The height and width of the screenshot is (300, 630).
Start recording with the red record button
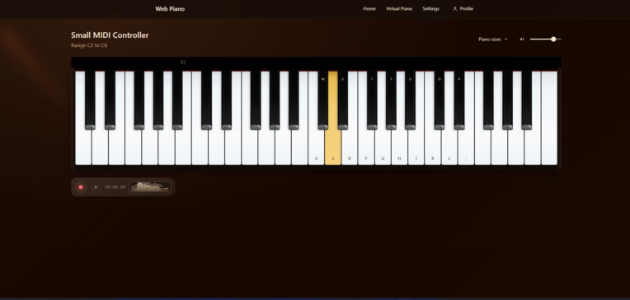point(81,187)
